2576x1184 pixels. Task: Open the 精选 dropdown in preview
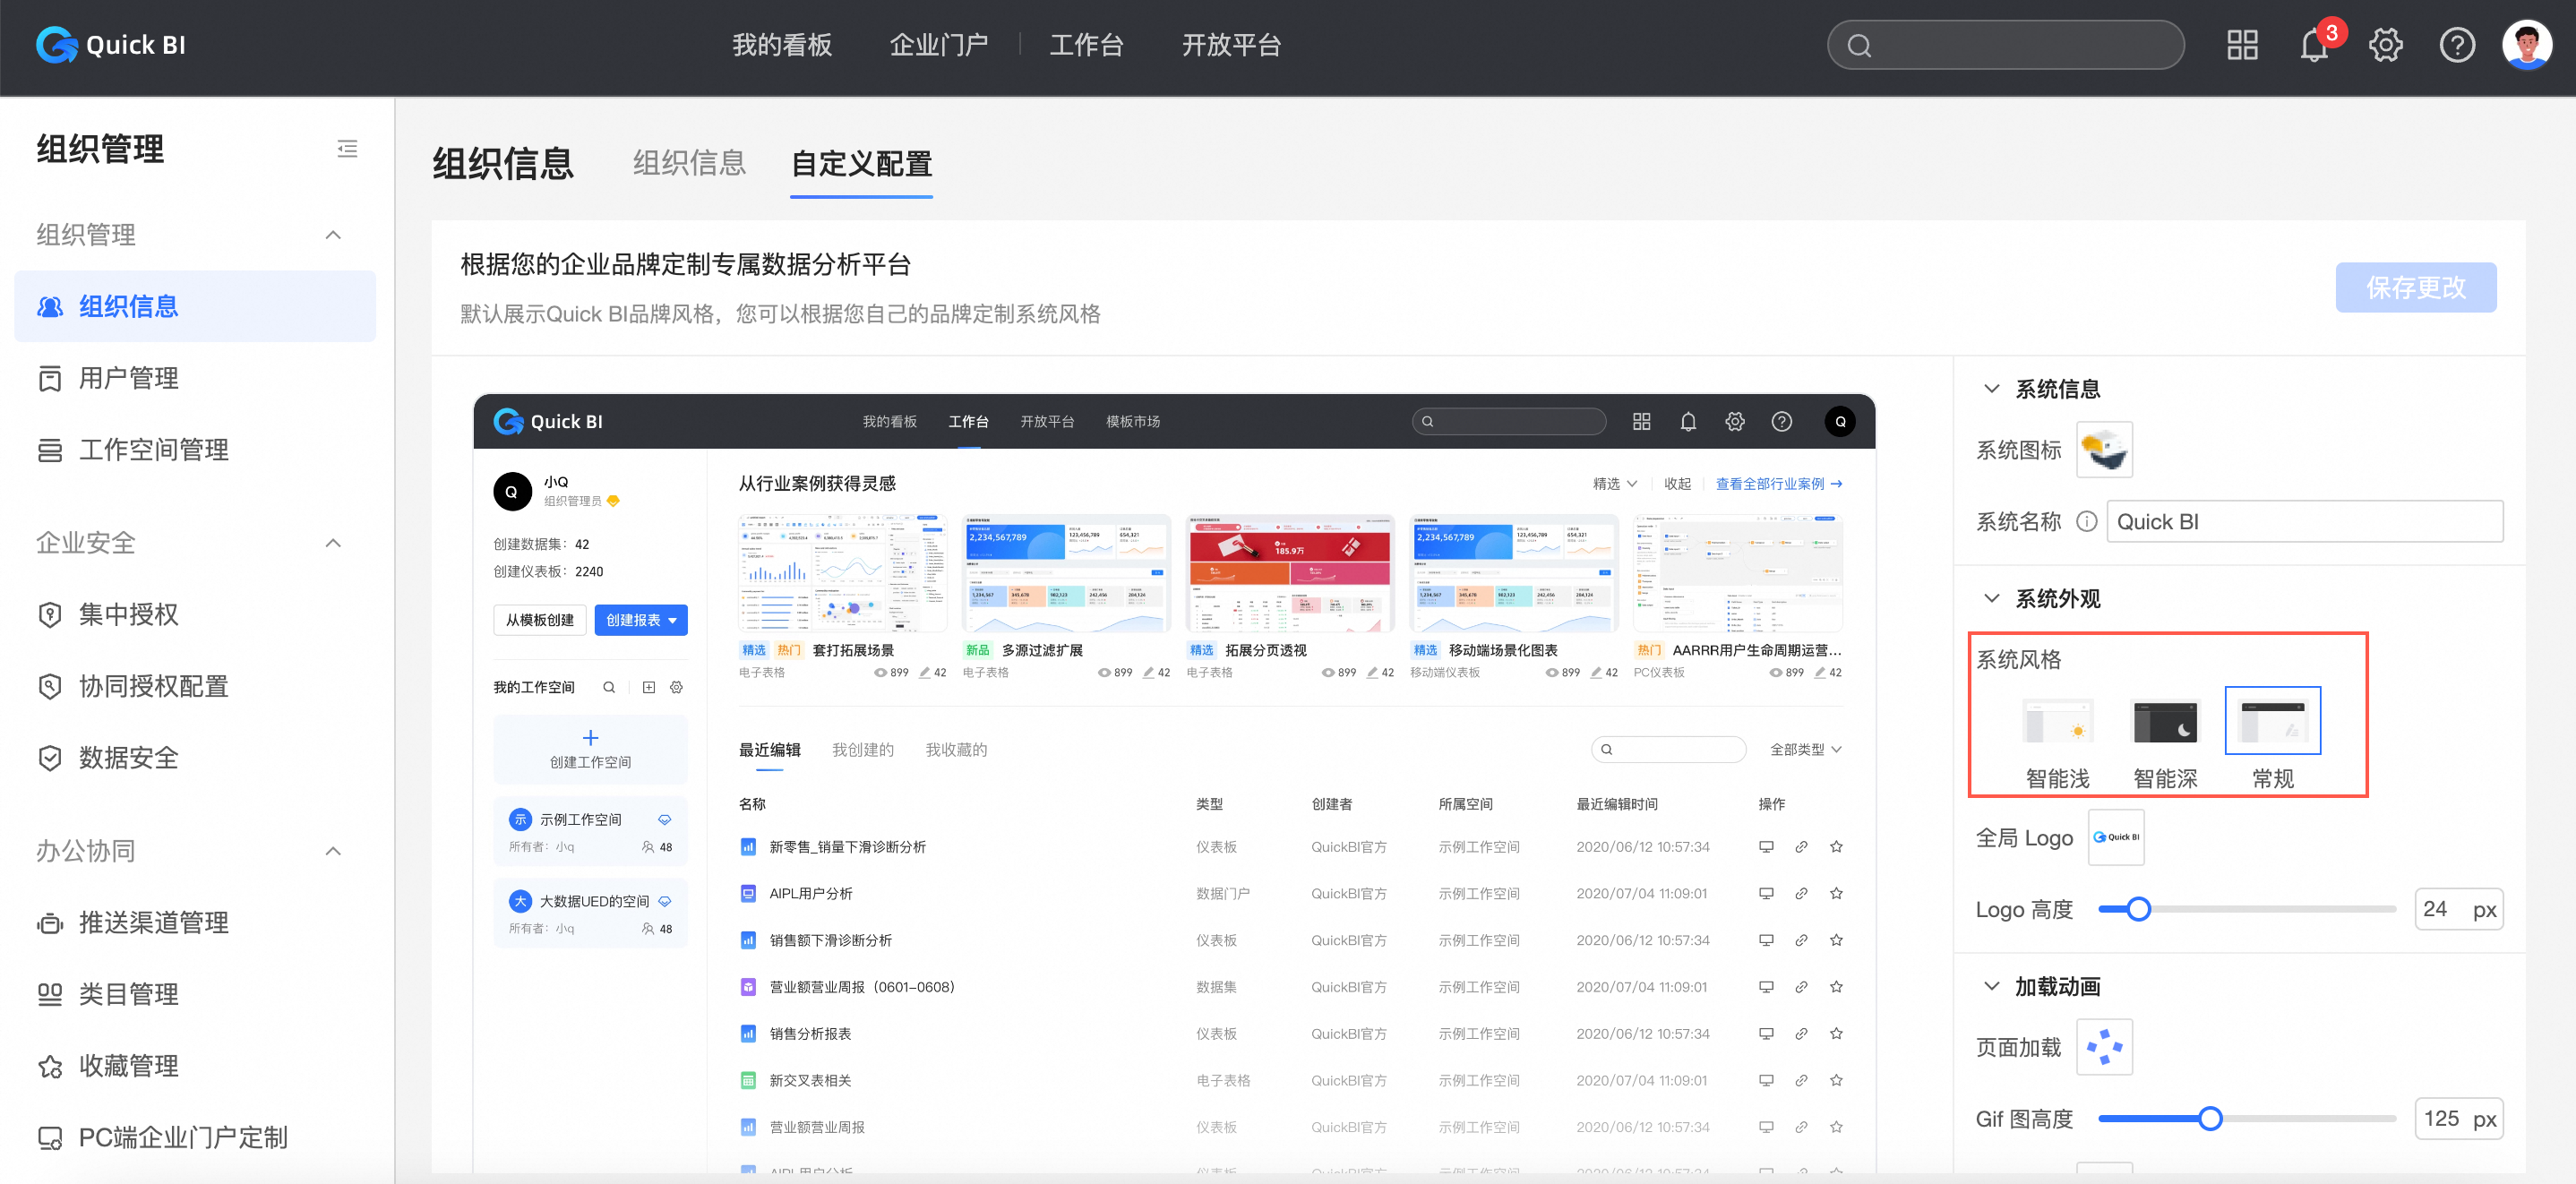[x=1614, y=484]
